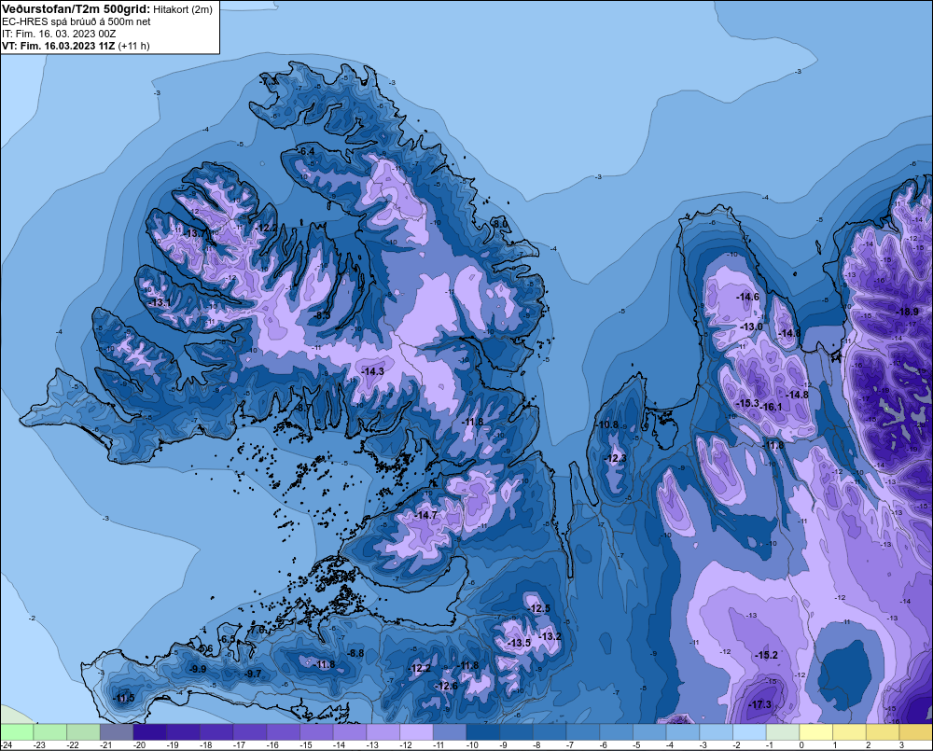Click the 'EC-HRES spá brúuð á 500m net' line
The image size is (933, 751).
77,22
